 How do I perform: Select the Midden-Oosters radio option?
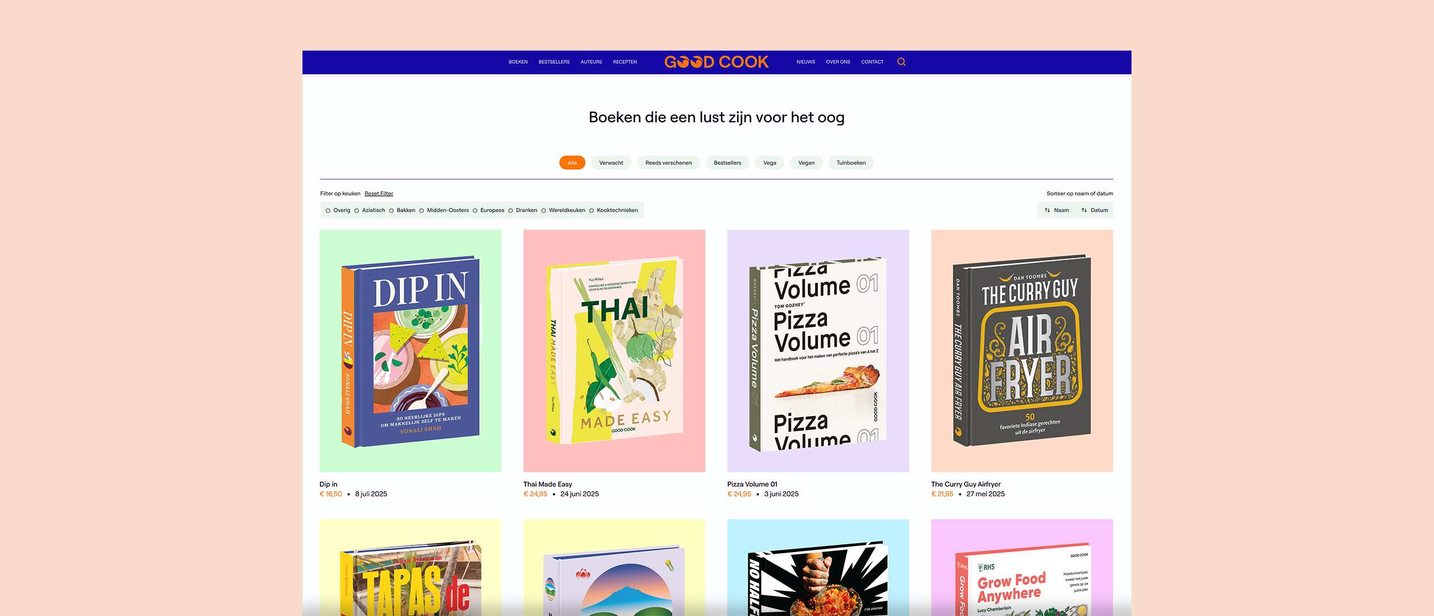tap(421, 211)
